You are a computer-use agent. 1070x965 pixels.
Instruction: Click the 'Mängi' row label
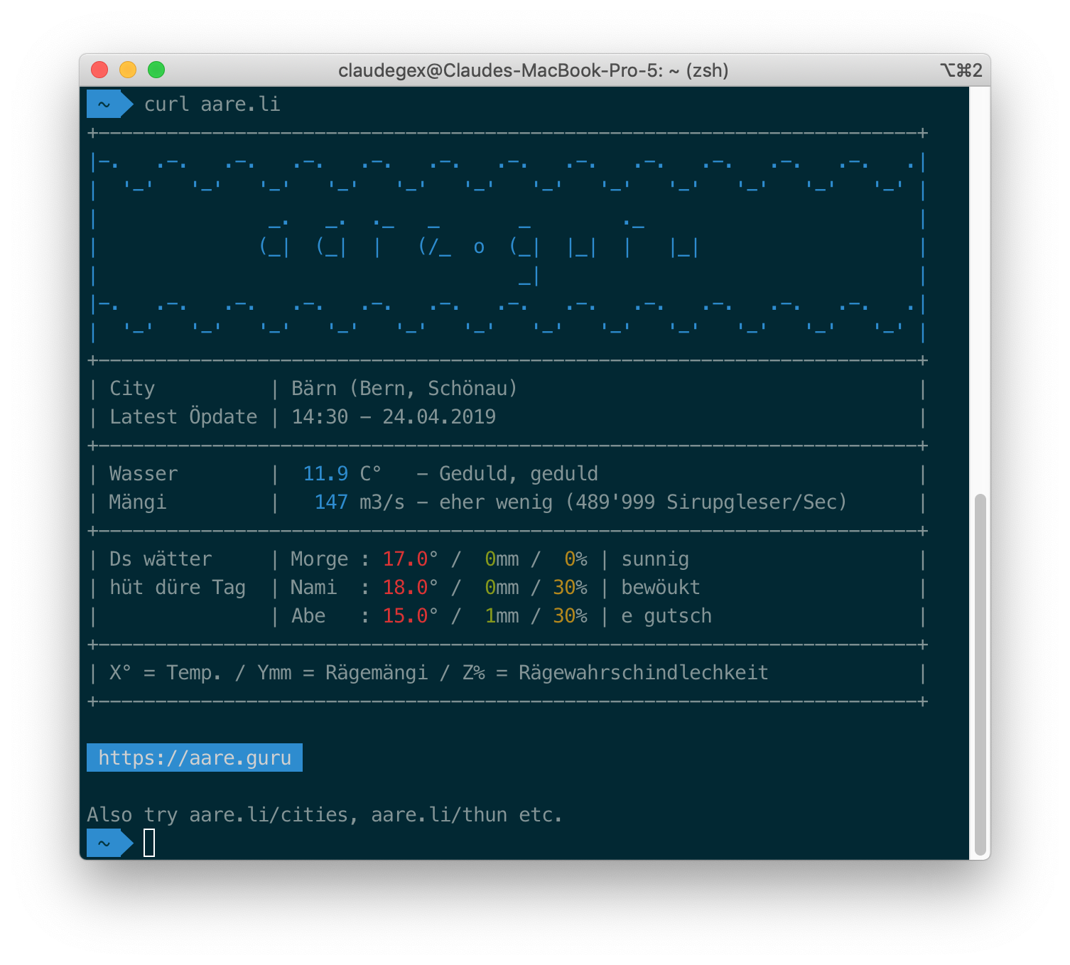(x=138, y=502)
